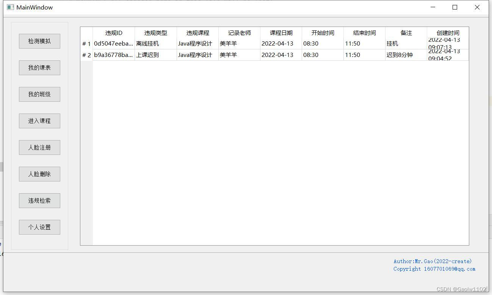This screenshot has height=295, width=492.
Task: Select cell with ID 0d5047eeba...
Action: pyautogui.click(x=114, y=44)
